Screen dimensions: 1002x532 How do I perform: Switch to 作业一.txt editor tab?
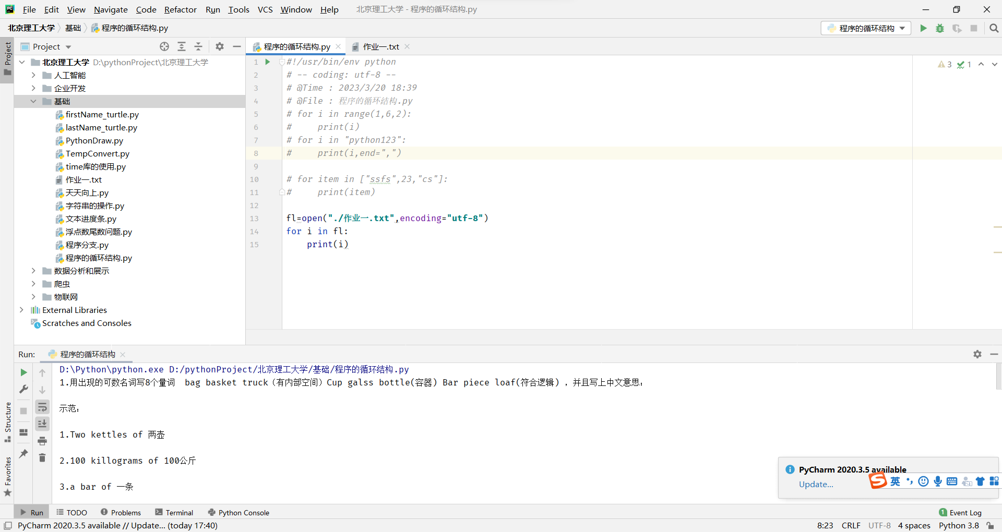[380, 47]
